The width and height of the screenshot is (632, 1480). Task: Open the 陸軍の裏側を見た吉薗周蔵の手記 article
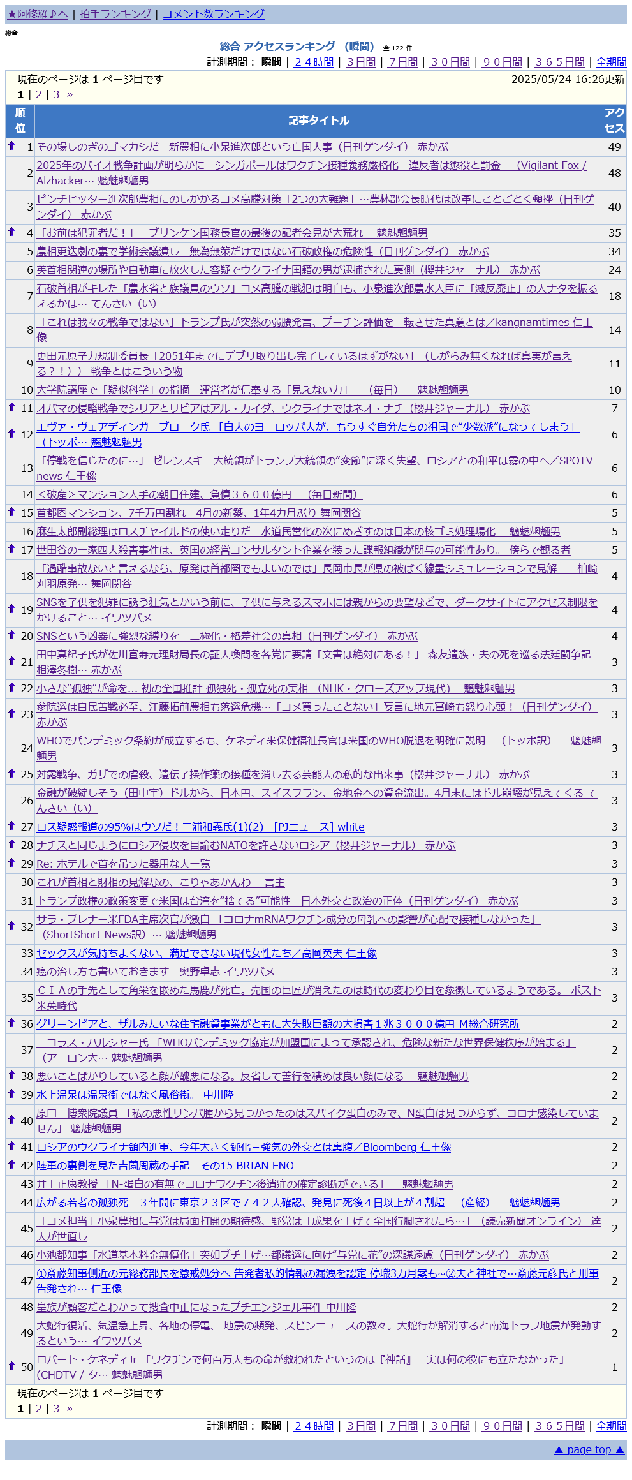coord(165,1165)
